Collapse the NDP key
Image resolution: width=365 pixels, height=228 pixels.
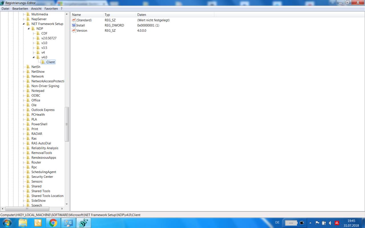pos(29,29)
